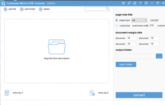This screenshot has width=165, height=105.
Task: Click the key register icon
Action: [129, 3]
